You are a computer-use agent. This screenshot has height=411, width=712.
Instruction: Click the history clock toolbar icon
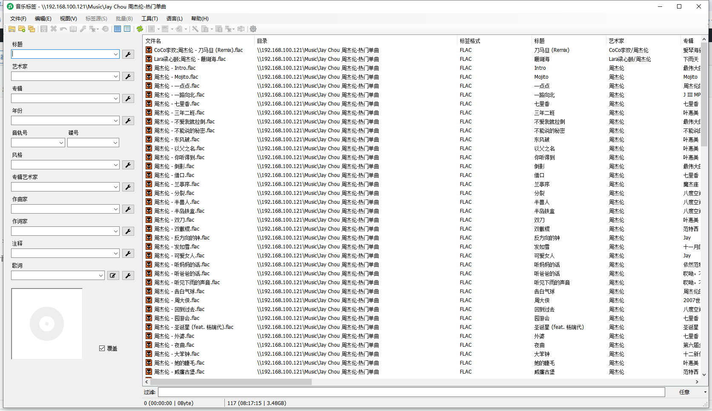point(105,29)
